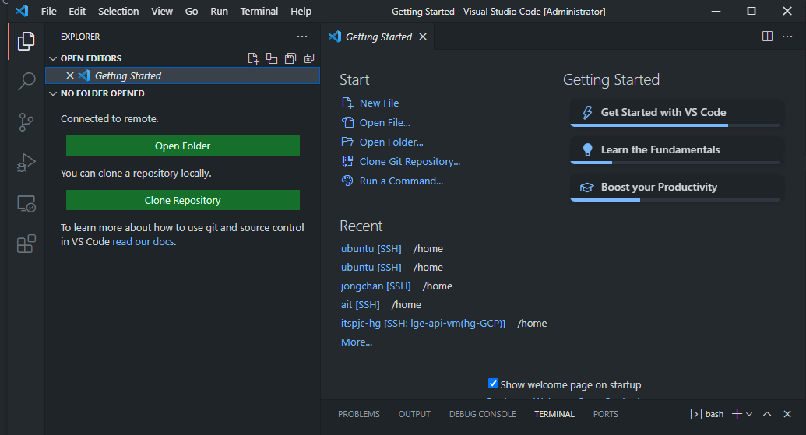Switch to the Problems panel tab
Screen dimensions: 806x435
(359, 414)
